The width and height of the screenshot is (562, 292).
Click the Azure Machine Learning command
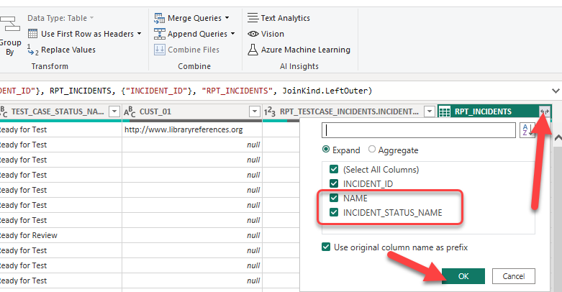click(305, 50)
